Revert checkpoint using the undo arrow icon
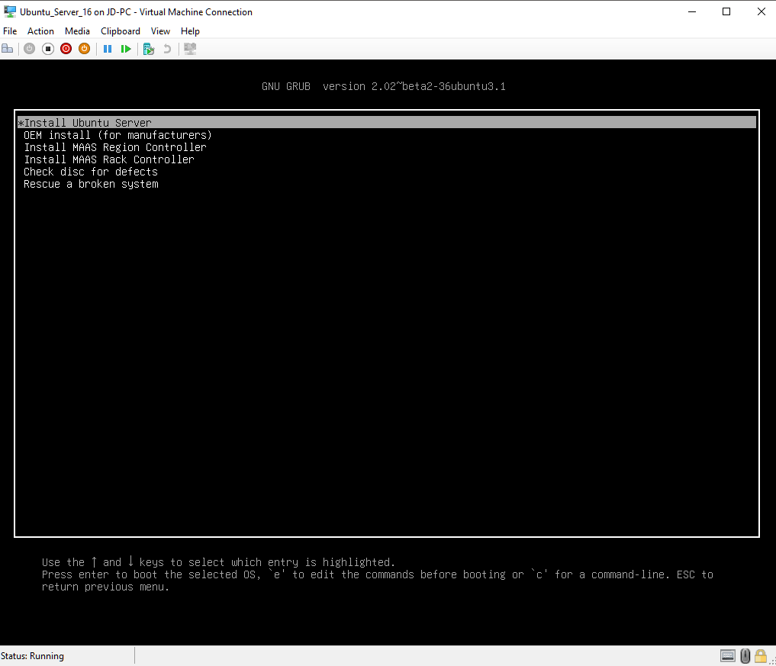 (167, 49)
